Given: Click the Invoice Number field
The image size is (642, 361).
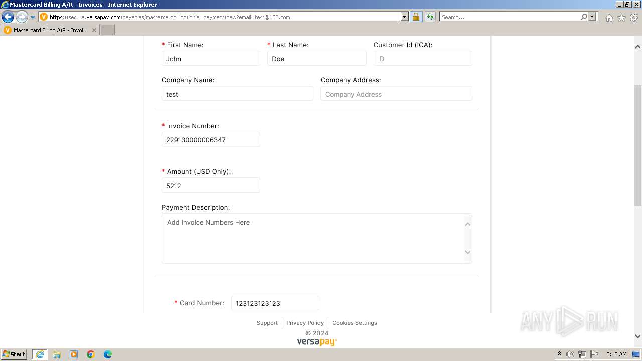Looking at the screenshot, I should 211,139.
